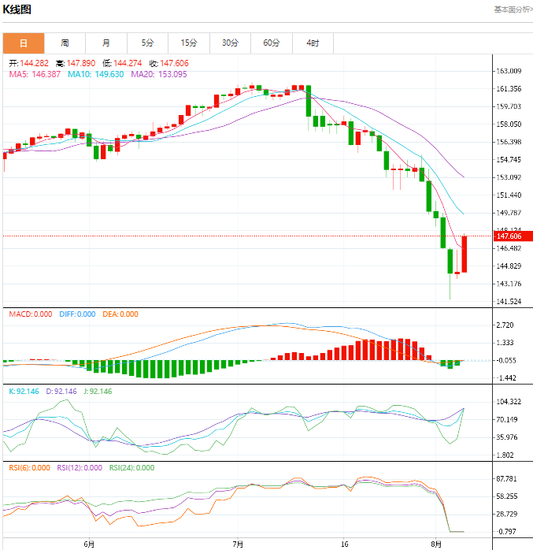Click the MA5 146.387 legend label

coord(35,74)
